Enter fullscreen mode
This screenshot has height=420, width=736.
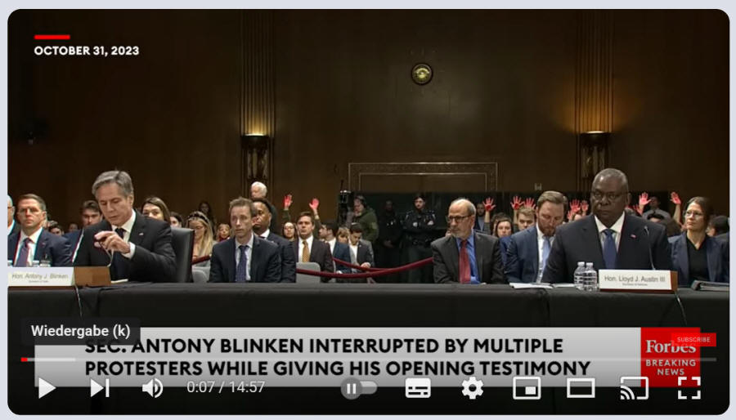(689, 388)
